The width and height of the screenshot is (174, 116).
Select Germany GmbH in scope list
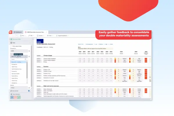19,74
